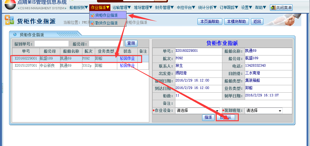
Task: Focus the 报到单号 search field
Action: [x=51, y=44]
